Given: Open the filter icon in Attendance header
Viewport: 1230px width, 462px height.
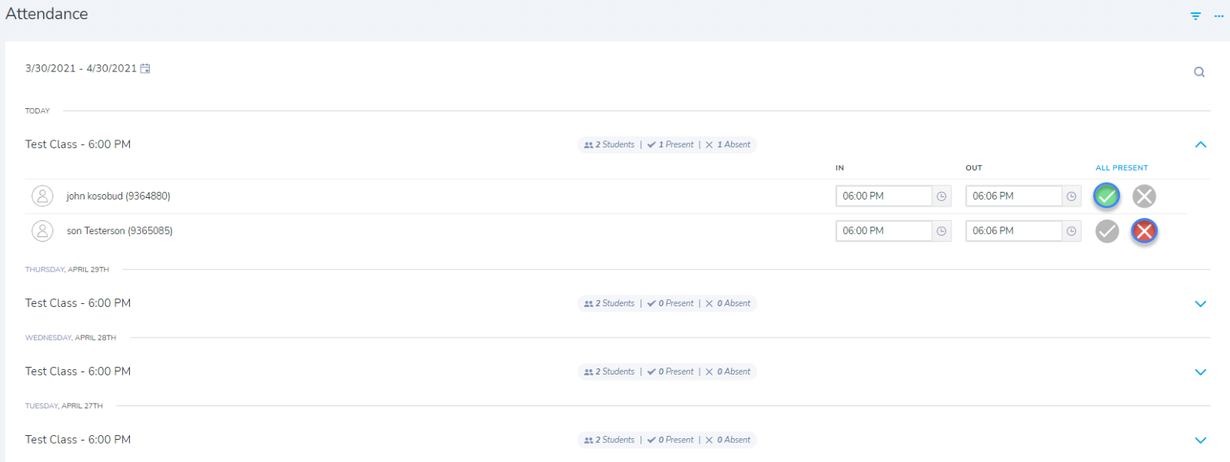Looking at the screenshot, I should click(1195, 16).
